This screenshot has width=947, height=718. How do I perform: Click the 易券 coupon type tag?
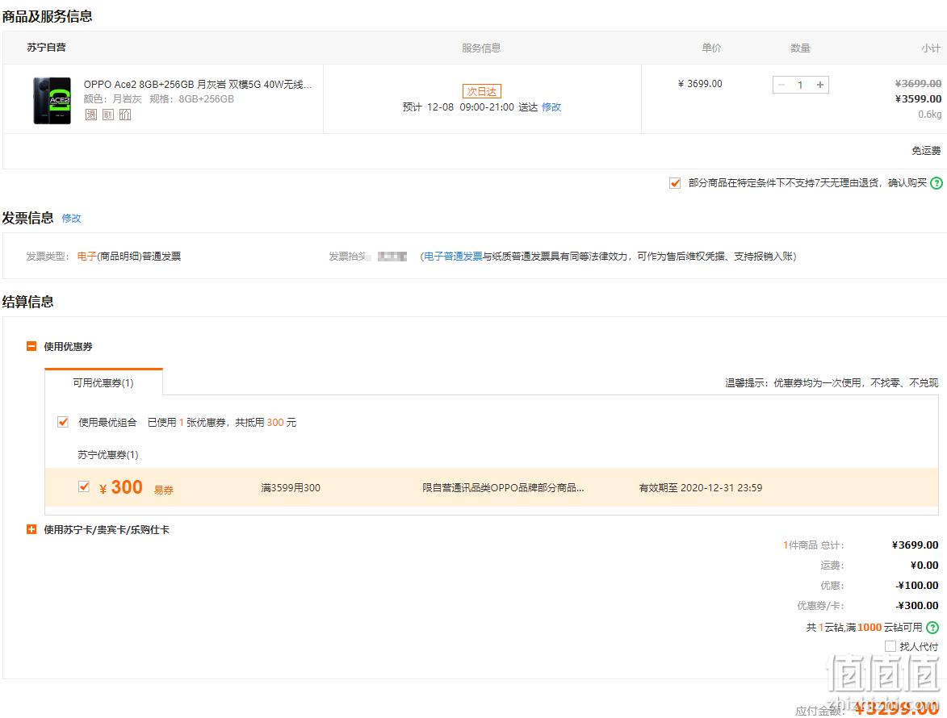coord(164,490)
